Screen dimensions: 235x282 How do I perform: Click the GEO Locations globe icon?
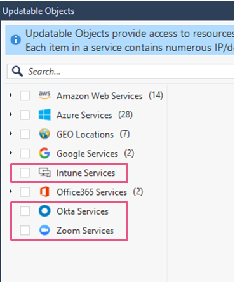click(44, 134)
